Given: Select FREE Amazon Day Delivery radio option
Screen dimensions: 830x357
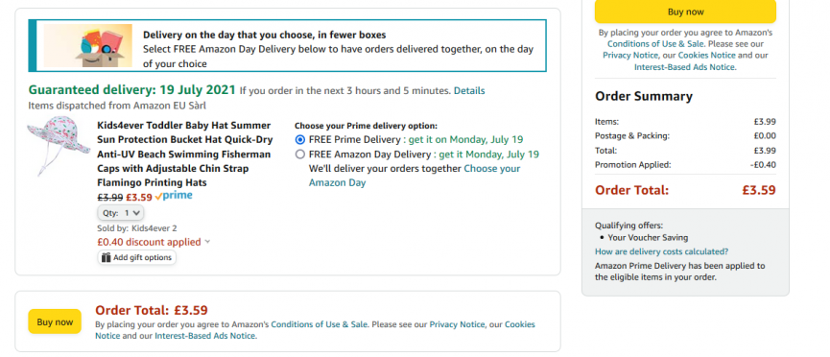Looking at the screenshot, I should tap(300, 155).
